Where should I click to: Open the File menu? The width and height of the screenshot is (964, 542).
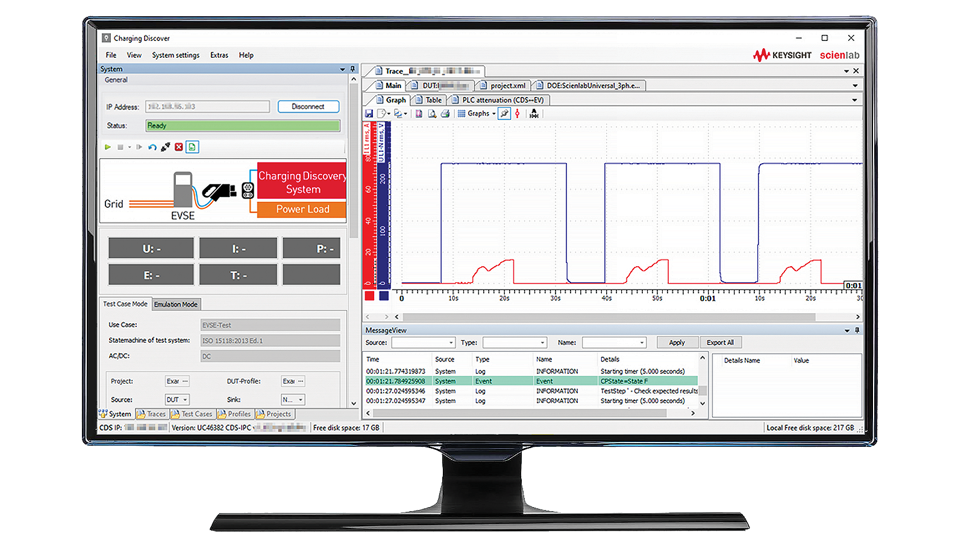tap(111, 55)
